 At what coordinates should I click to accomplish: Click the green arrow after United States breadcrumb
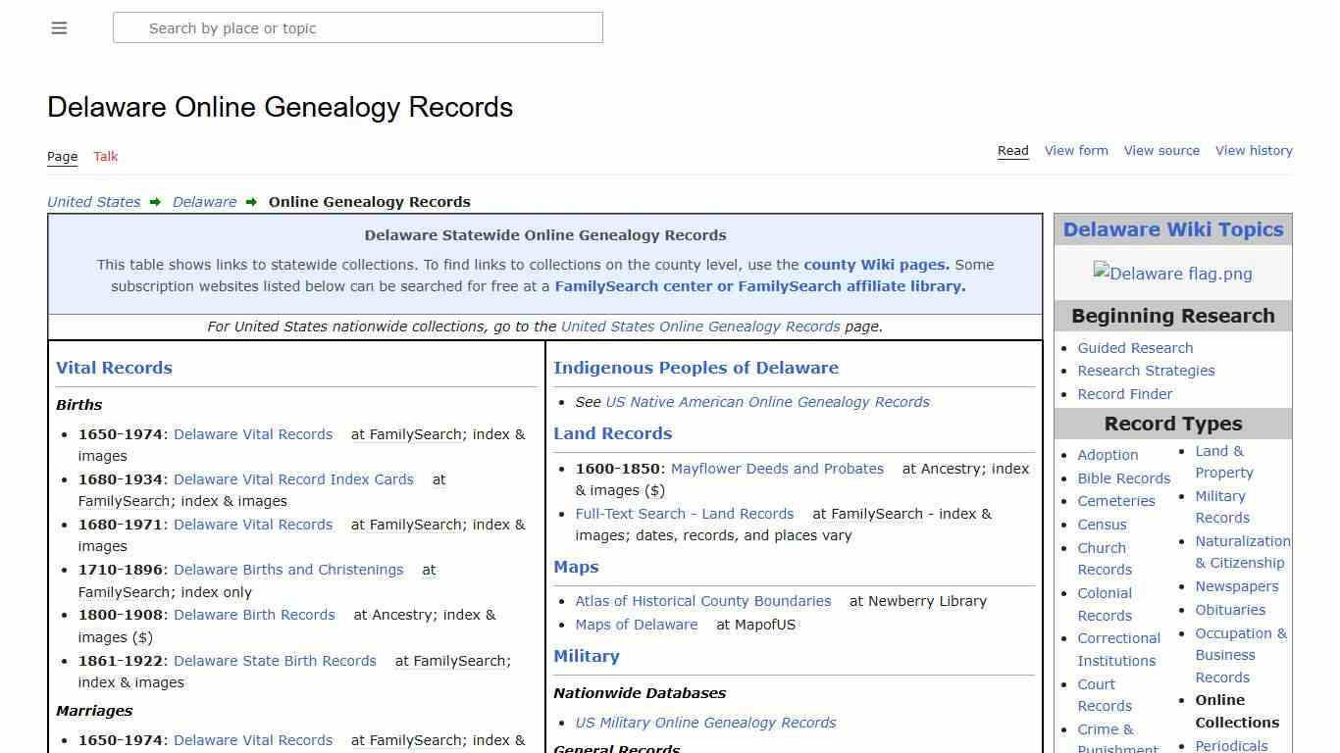pyautogui.click(x=155, y=202)
